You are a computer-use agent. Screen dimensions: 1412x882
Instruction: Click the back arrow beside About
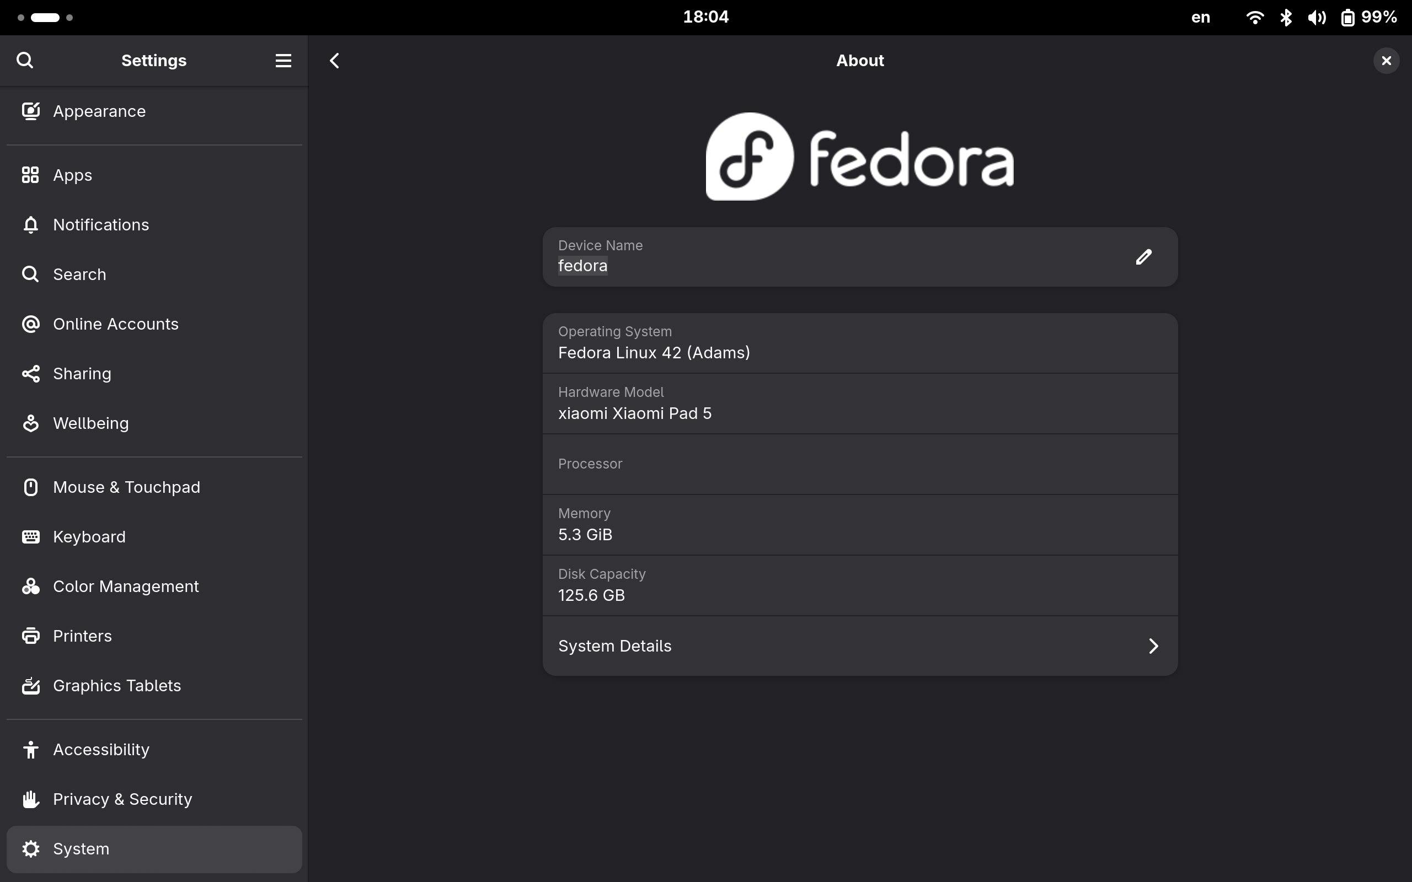pos(334,60)
